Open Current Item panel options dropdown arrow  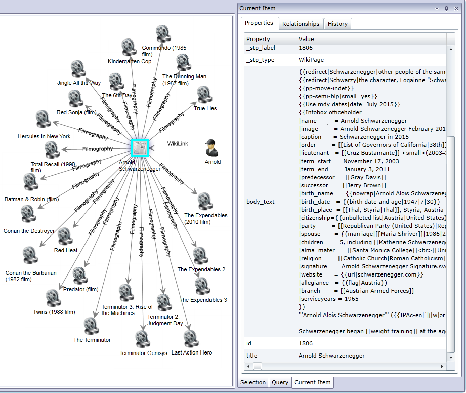pos(437,9)
